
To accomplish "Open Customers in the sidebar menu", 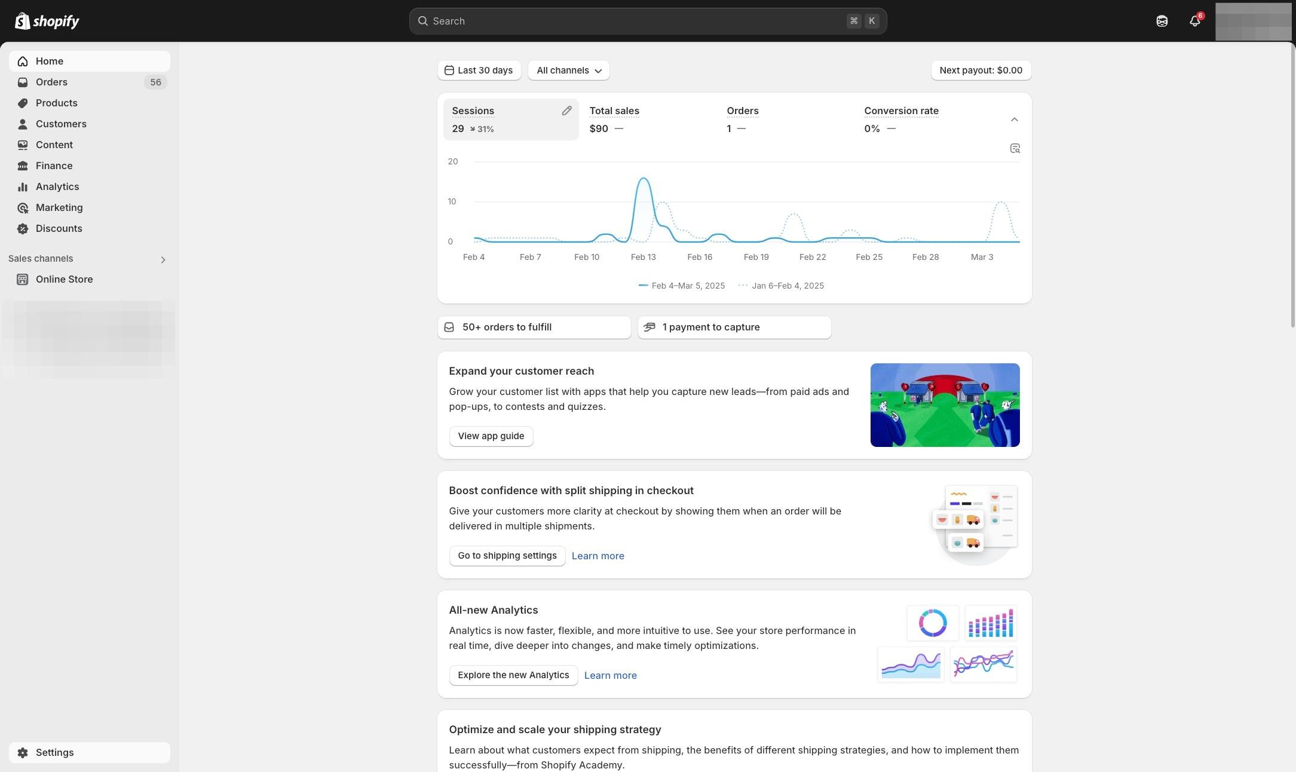I will (61, 124).
